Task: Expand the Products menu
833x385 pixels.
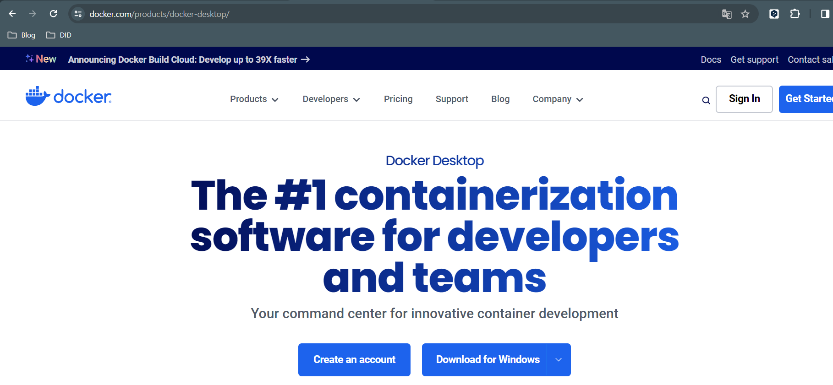Action: [254, 99]
